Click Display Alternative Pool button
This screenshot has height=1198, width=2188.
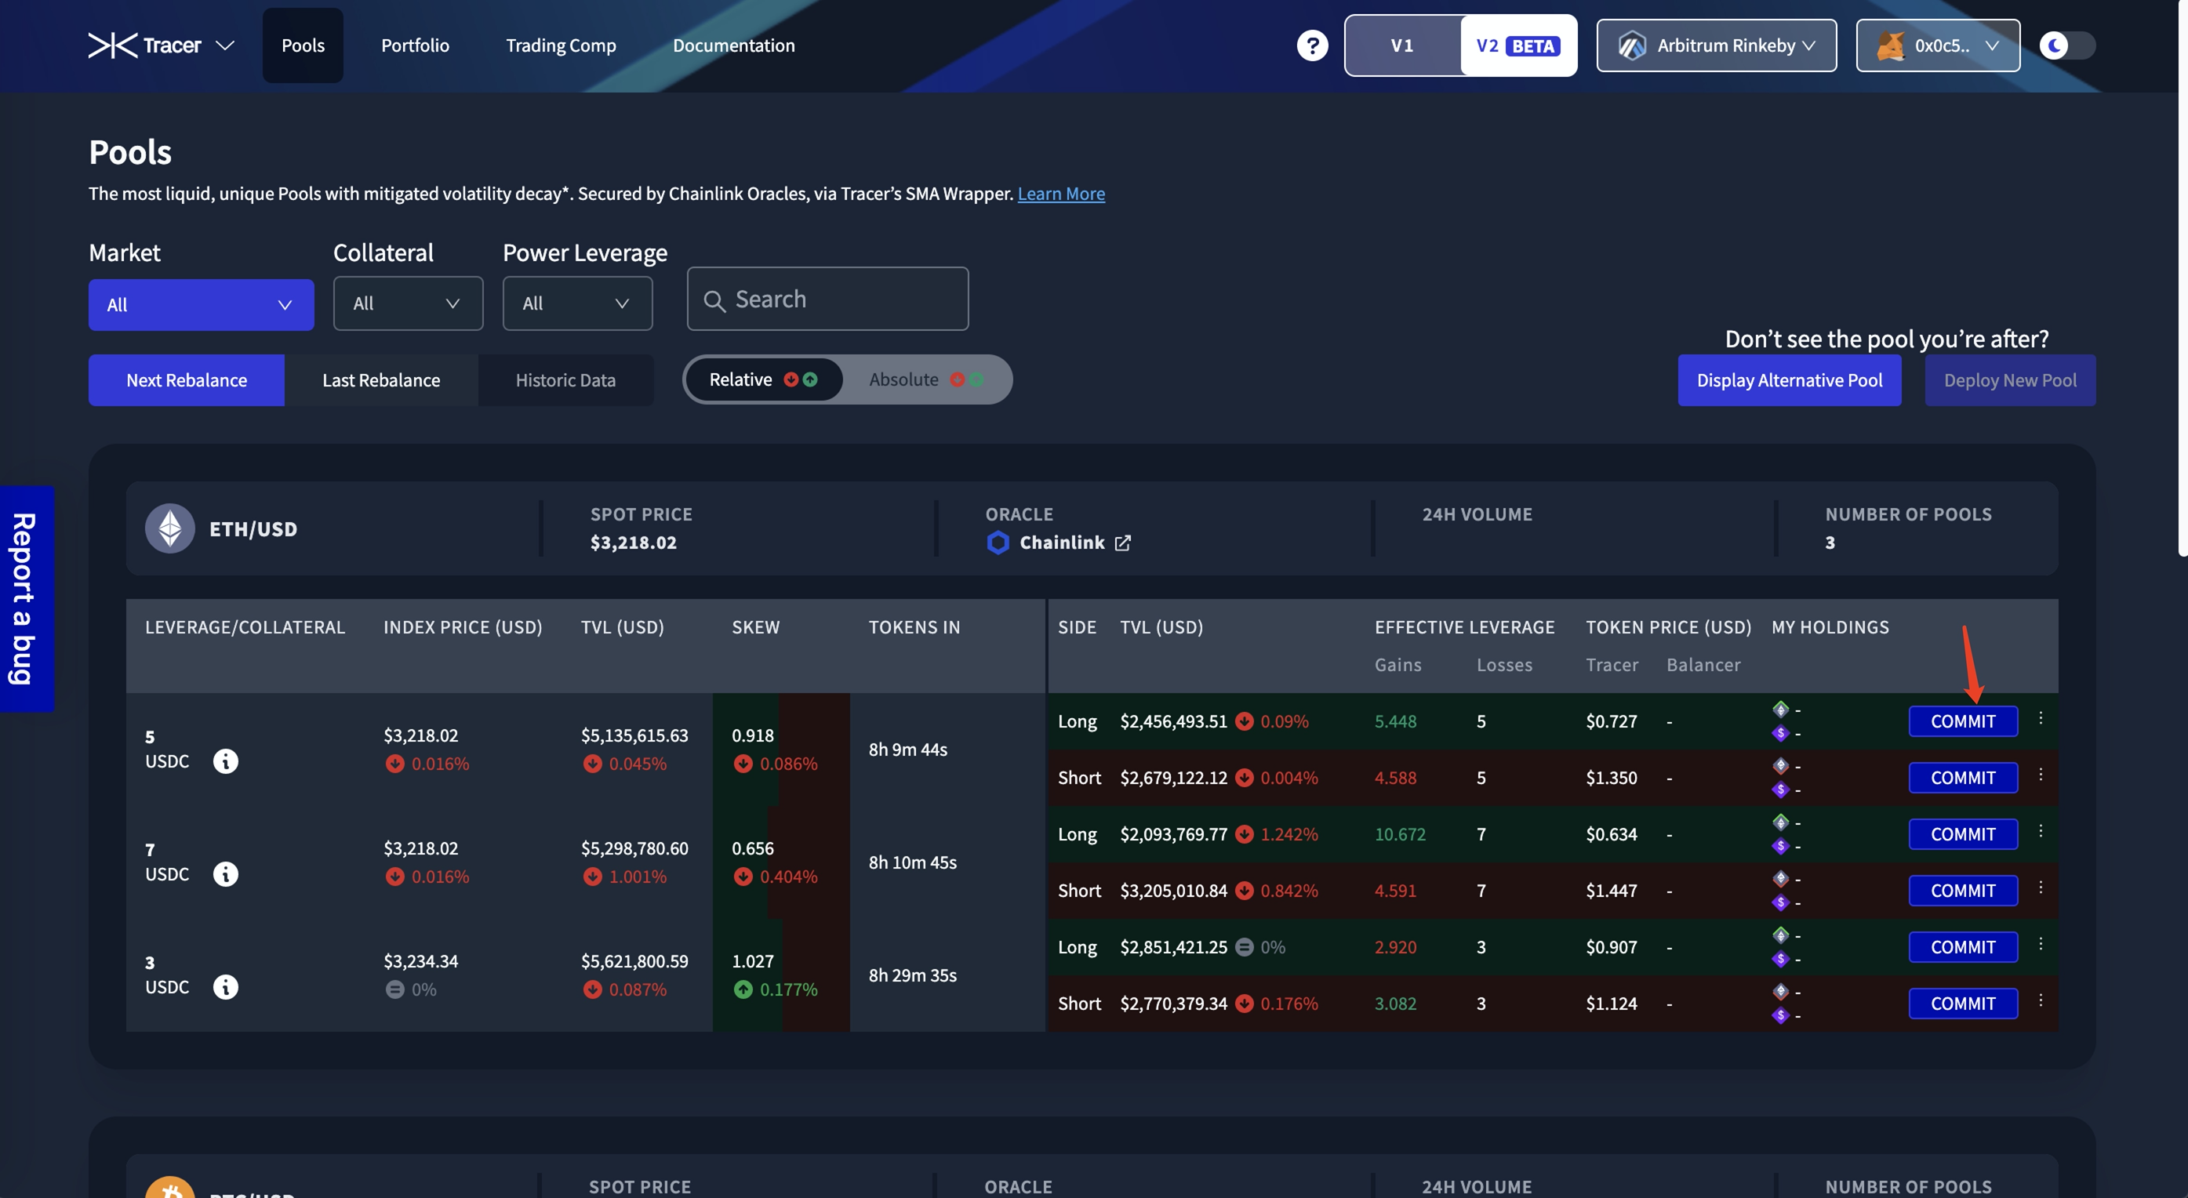(x=1789, y=380)
